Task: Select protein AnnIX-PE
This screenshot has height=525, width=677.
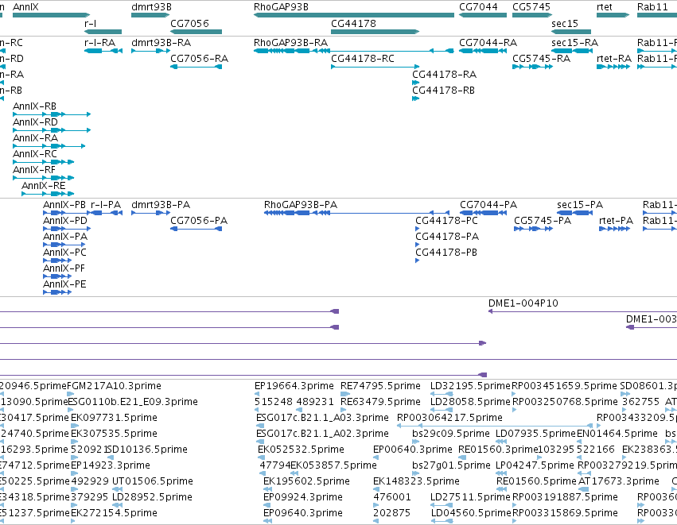Action: (x=57, y=292)
